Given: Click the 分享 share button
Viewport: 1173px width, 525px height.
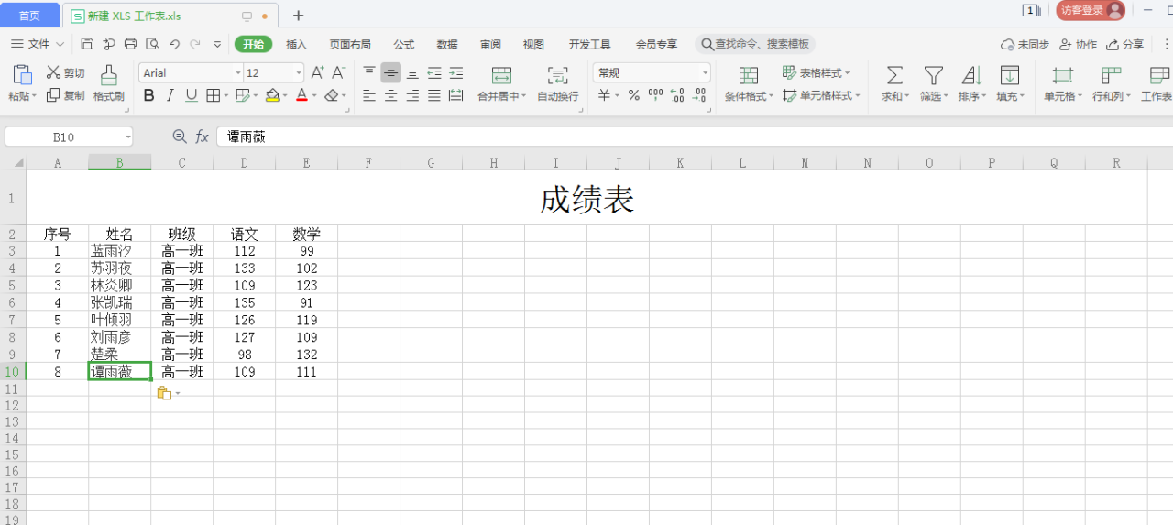Looking at the screenshot, I should pyautogui.click(x=1125, y=44).
